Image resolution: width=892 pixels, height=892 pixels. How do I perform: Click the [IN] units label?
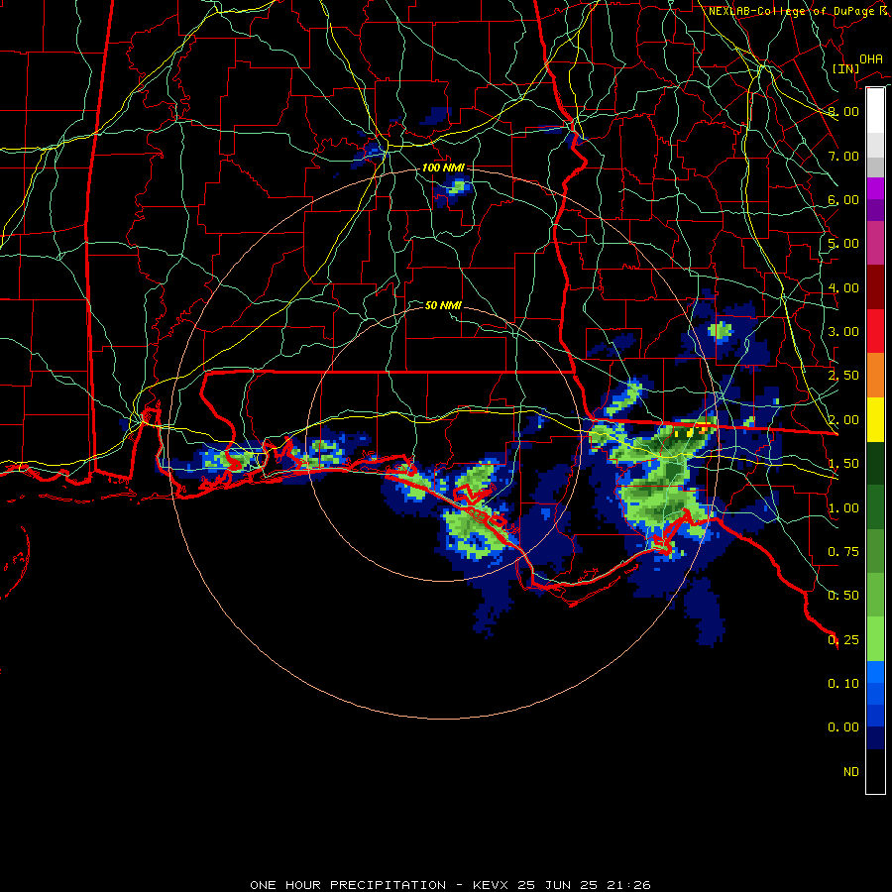point(846,68)
